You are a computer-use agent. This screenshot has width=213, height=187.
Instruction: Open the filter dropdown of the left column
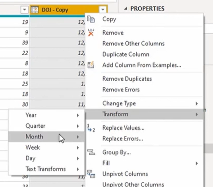tap(25, 10)
